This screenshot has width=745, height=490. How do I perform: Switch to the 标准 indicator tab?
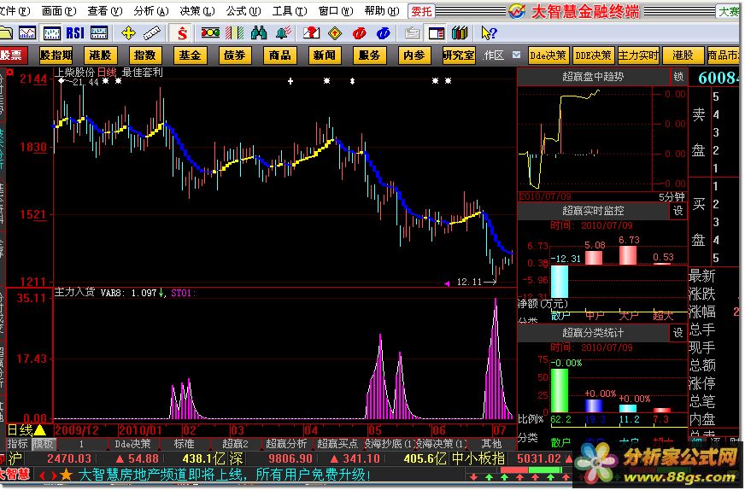[184, 444]
